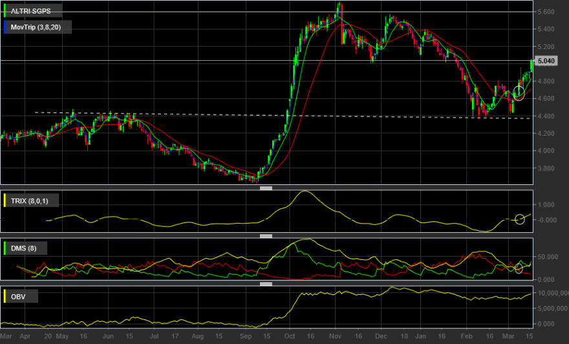Click the 4.400 price axis label

click(546, 116)
